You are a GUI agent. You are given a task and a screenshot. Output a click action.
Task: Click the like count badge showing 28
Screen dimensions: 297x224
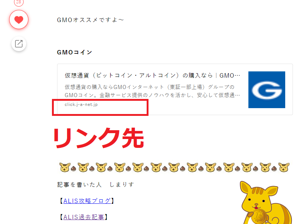(x=18, y=2)
